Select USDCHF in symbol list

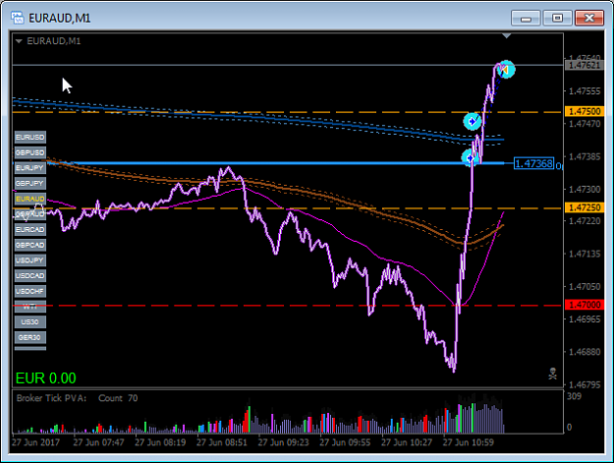click(30, 291)
